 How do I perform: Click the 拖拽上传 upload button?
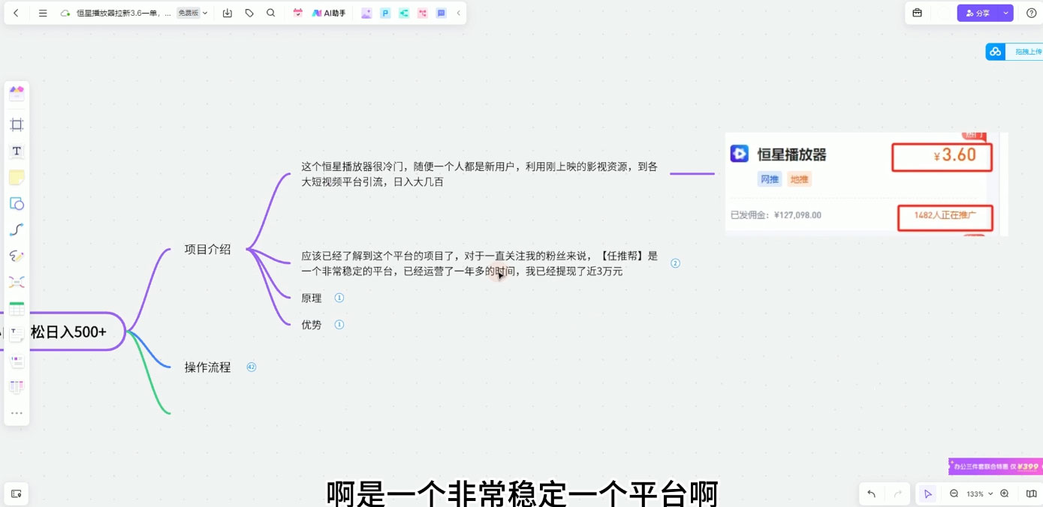1015,51
